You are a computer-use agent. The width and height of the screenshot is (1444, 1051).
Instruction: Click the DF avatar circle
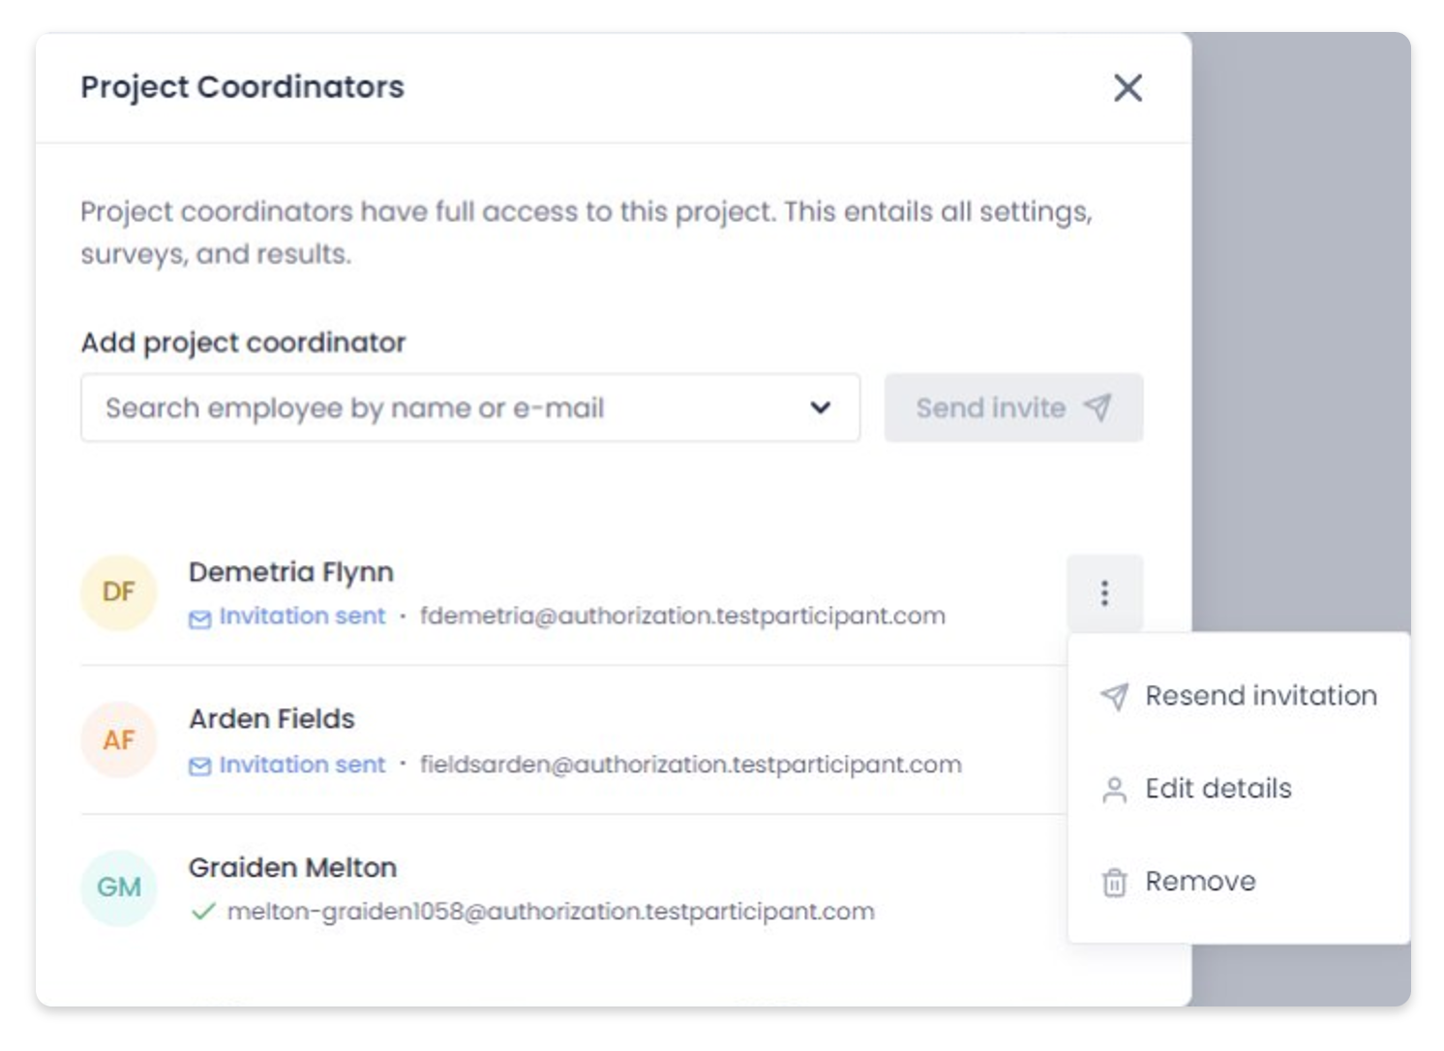[x=119, y=592]
